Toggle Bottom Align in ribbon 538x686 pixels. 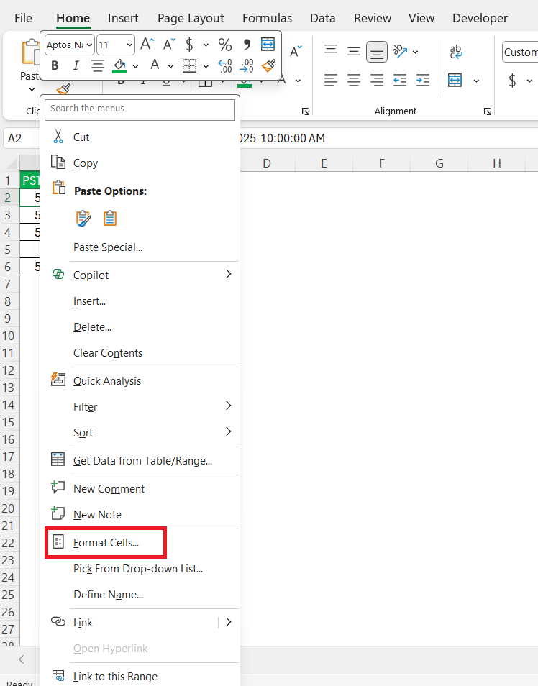pos(376,52)
